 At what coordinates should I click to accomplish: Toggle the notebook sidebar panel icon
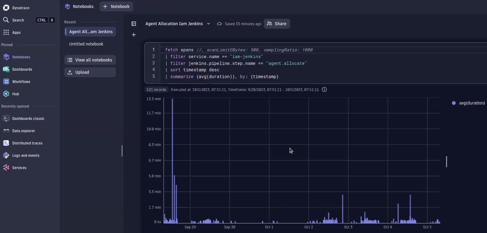click(134, 24)
